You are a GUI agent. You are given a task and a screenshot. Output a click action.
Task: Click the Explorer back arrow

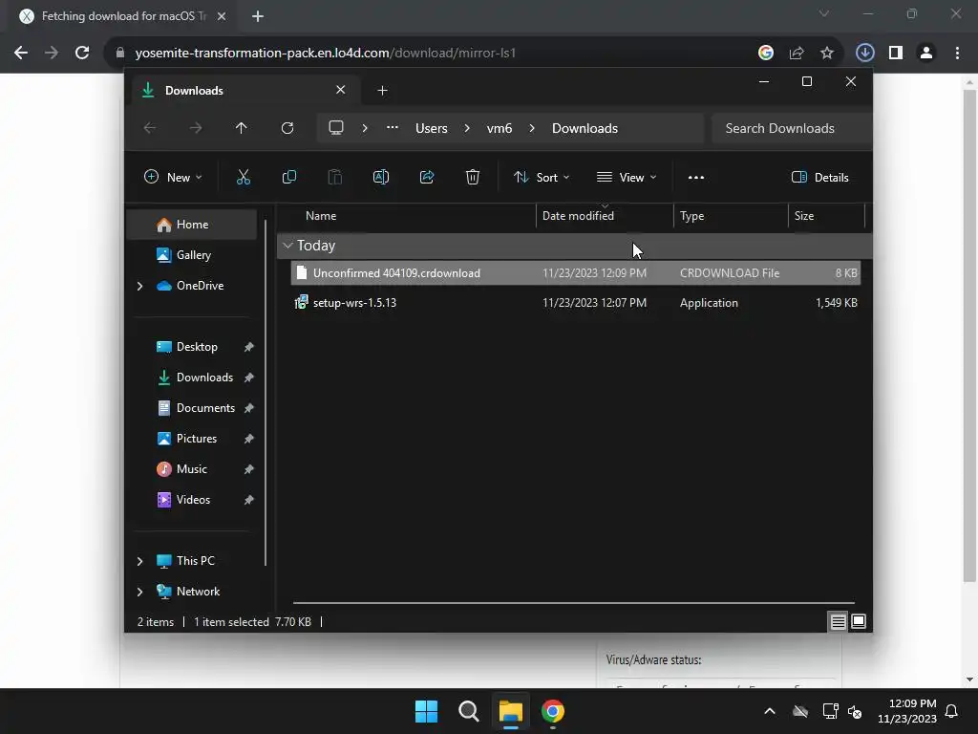coord(150,128)
